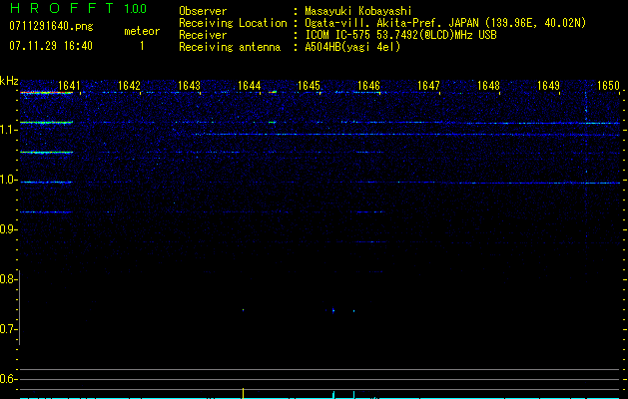Click the 1641 time marker

(70, 86)
